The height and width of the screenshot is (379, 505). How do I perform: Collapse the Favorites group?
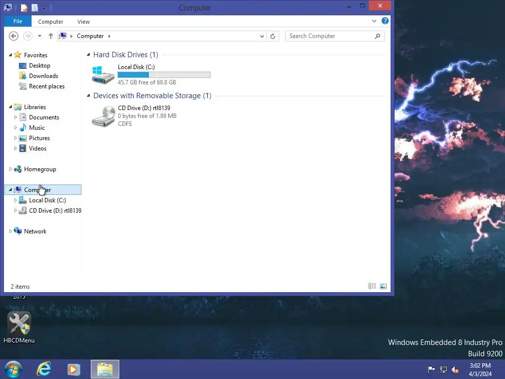tap(10, 55)
